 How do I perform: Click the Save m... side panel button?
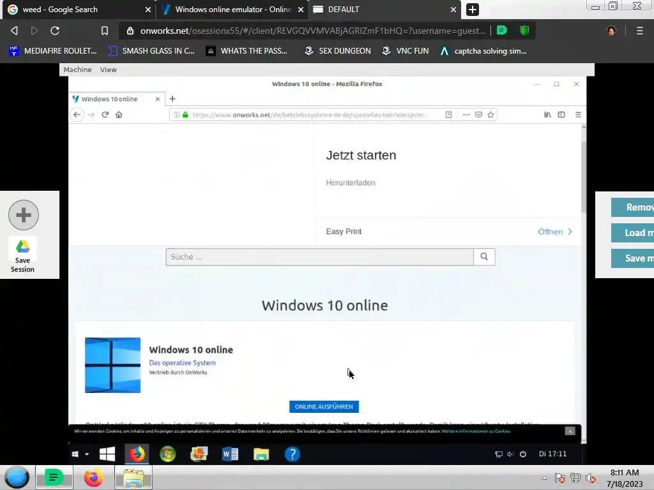pos(632,258)
